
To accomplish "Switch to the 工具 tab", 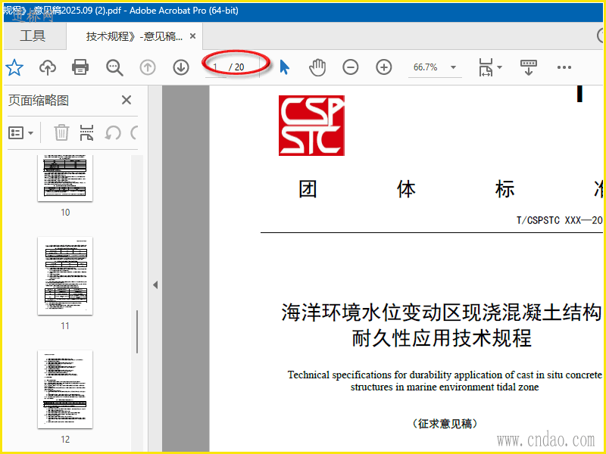I will (33, 36).
